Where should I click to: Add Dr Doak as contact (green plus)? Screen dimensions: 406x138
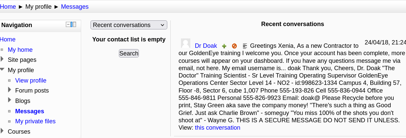tap(224, 46)
